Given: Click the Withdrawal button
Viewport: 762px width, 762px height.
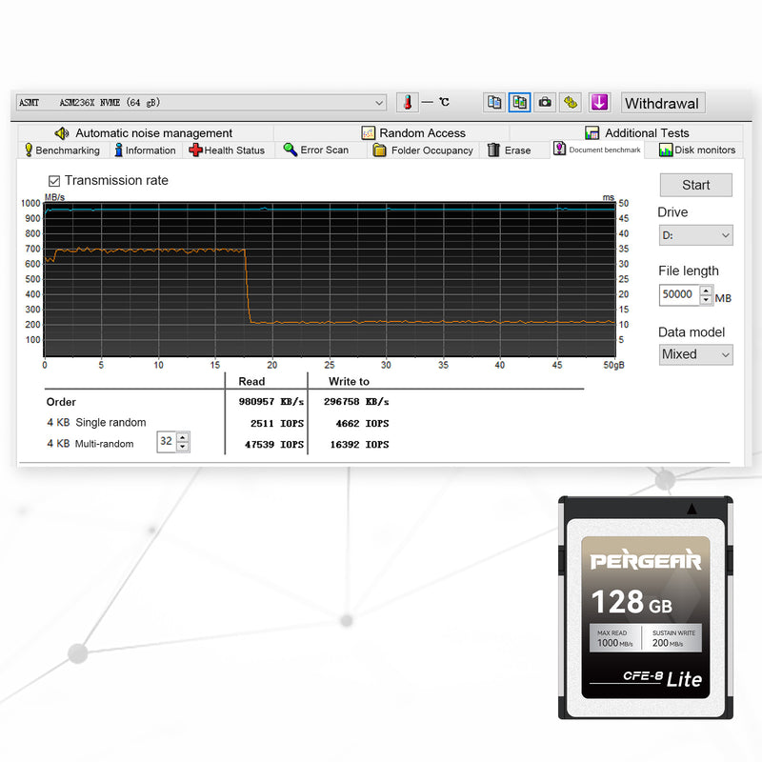Looking at the screenshot, I should click(662, 103).
